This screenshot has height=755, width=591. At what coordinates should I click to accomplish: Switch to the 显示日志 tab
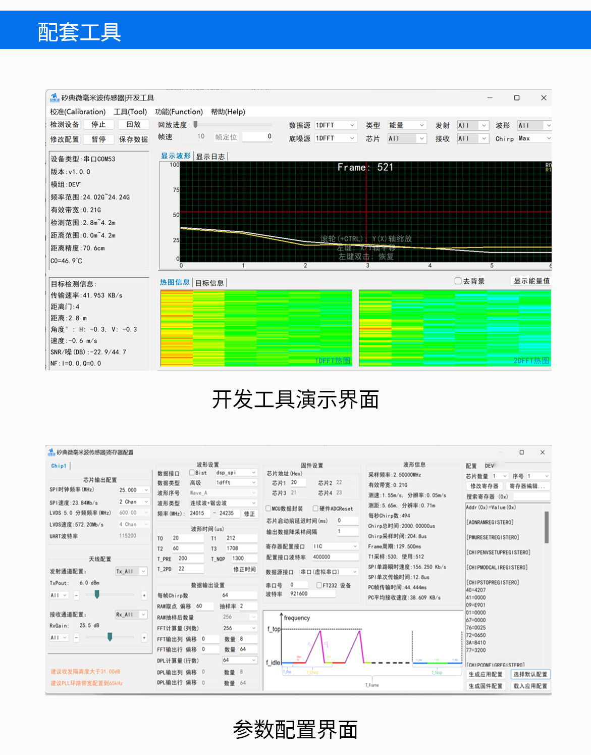pos(210,157)
